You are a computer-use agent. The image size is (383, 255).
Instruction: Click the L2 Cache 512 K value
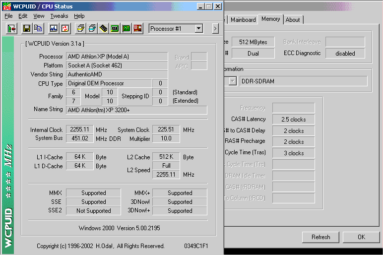coord(166,157)
